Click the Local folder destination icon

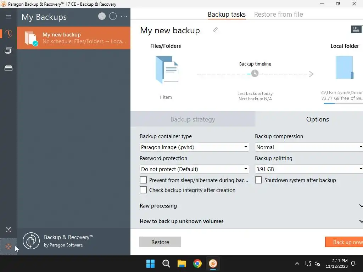pos(345,67)
